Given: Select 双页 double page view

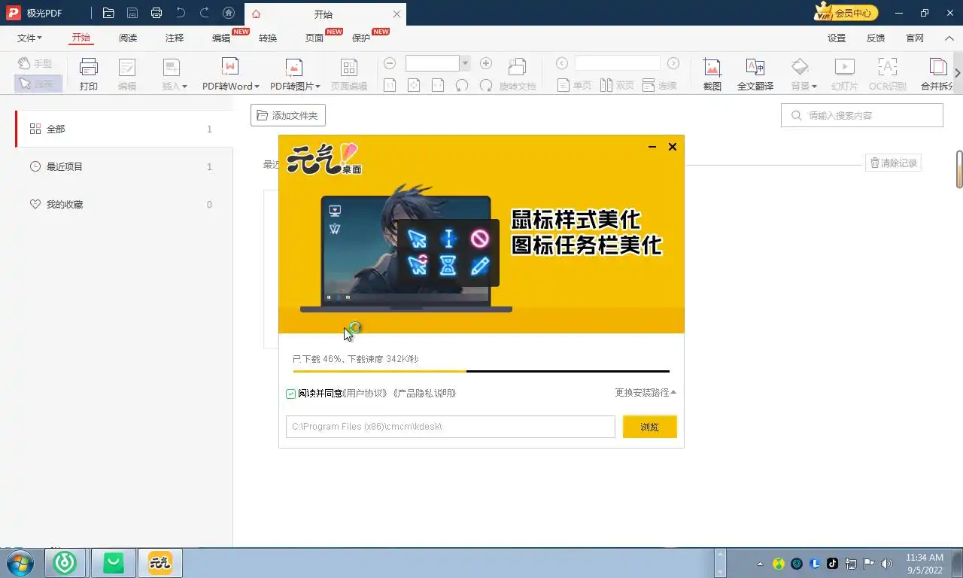Looking at the screenshot, I should [x=617, y=86].
